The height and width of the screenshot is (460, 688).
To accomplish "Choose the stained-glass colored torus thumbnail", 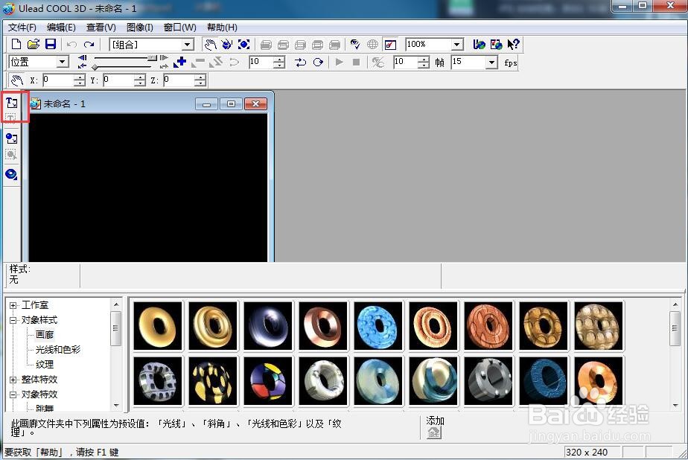I will point(267,380).
